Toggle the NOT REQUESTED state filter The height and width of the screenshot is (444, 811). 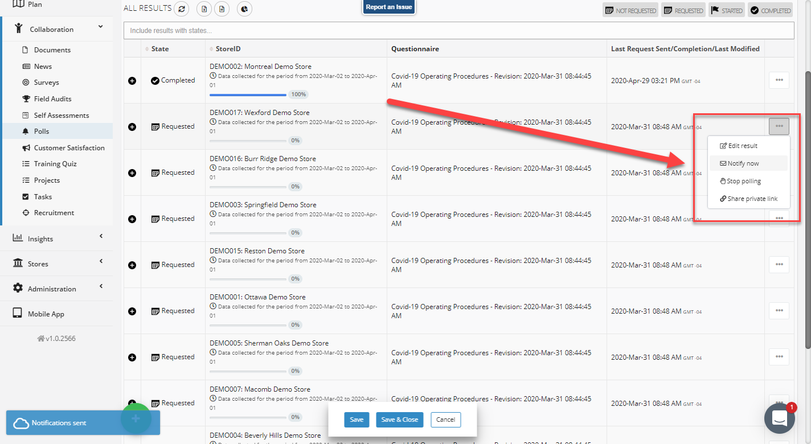point(630,10)
